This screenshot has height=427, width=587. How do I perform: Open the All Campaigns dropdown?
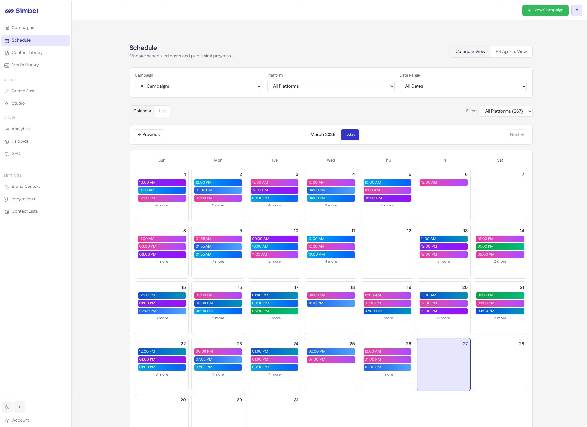pyautogui.click(x=198, y=86)
